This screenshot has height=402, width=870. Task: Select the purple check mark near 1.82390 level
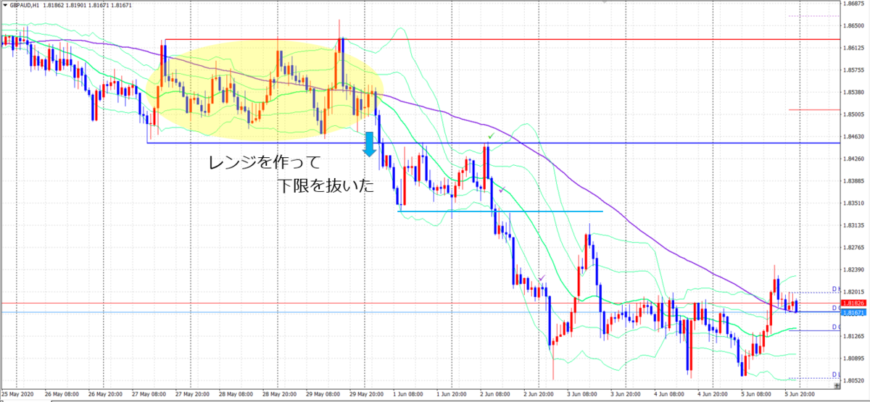pos(541,277)
